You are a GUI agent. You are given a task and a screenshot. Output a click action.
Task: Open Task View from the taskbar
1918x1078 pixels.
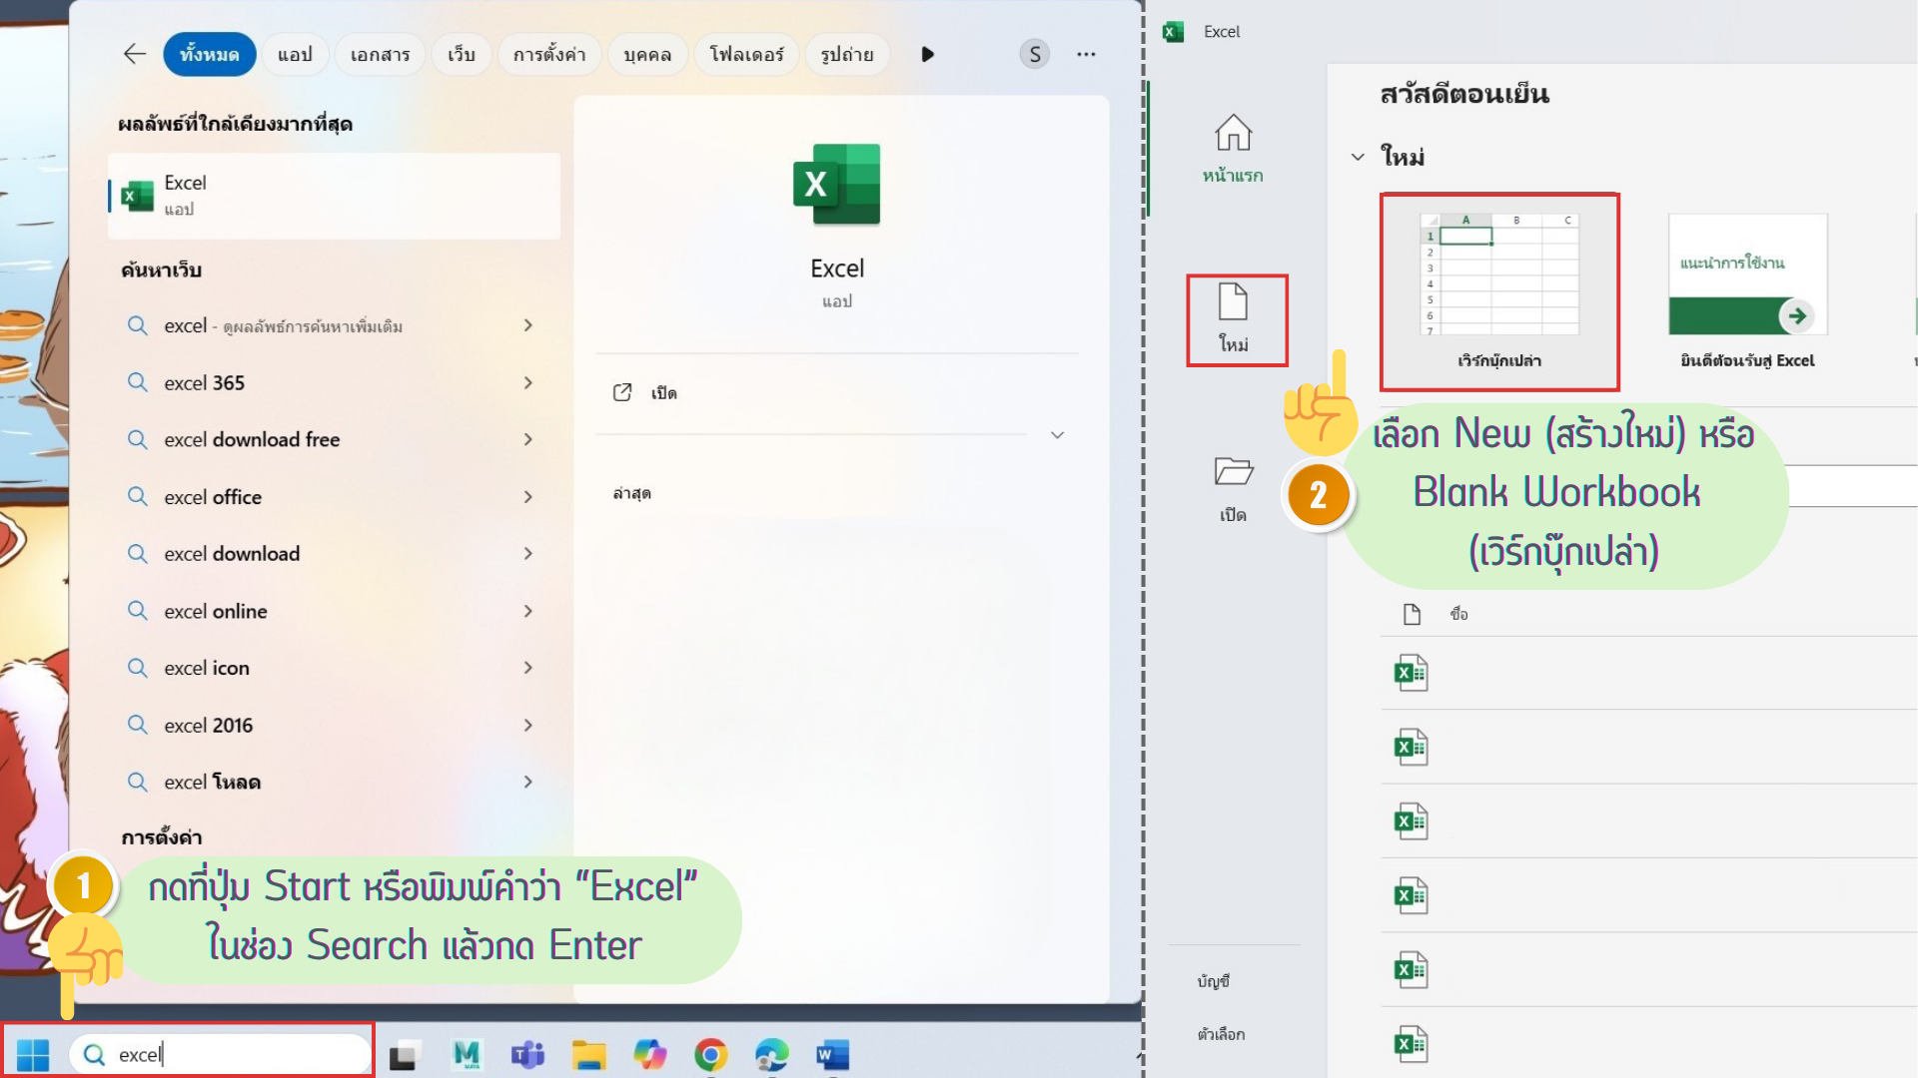click(x=404, y=1055)
